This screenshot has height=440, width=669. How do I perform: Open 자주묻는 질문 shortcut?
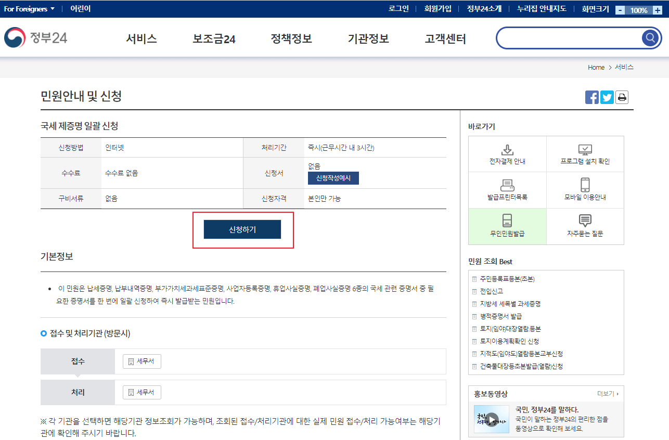585,226
